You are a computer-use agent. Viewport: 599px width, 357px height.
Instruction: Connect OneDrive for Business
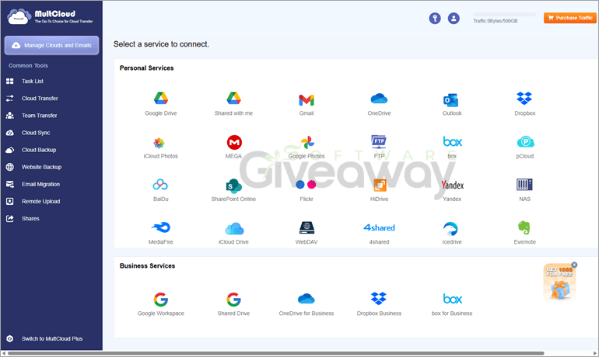point(306,298)
